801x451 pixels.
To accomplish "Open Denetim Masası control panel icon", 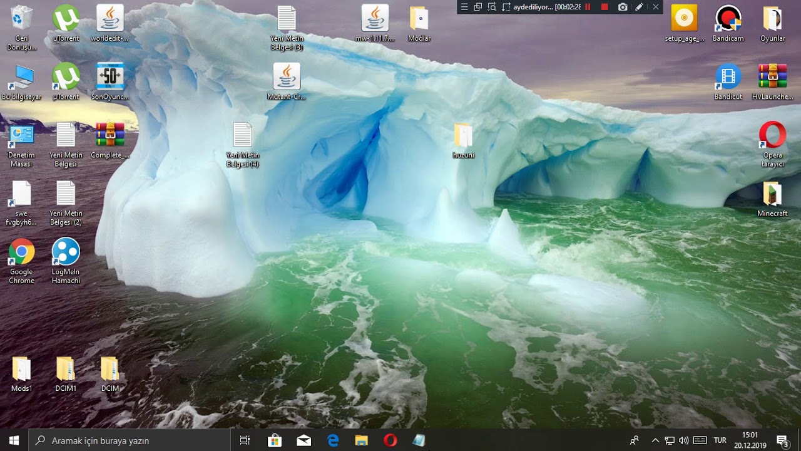I will coord(22,136).
